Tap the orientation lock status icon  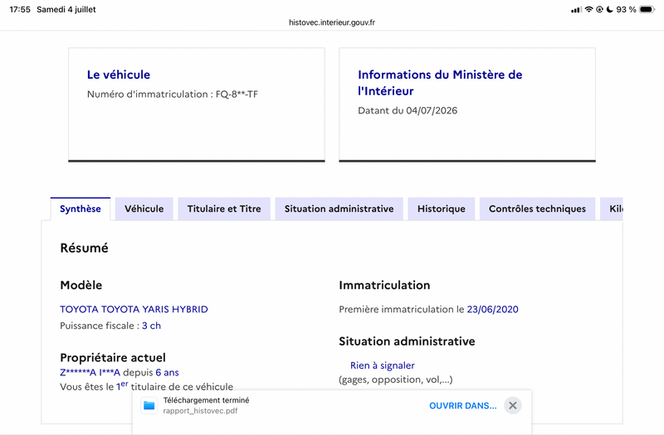click(599, 9)
